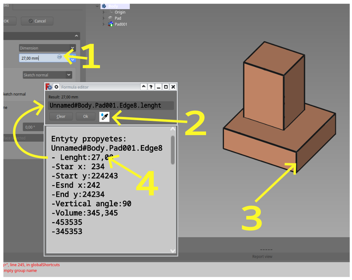Image resolution: width=352 pixels, height=280 pixels.
Task: Open the Sketch normal direction dropdown
Action: 47,75
